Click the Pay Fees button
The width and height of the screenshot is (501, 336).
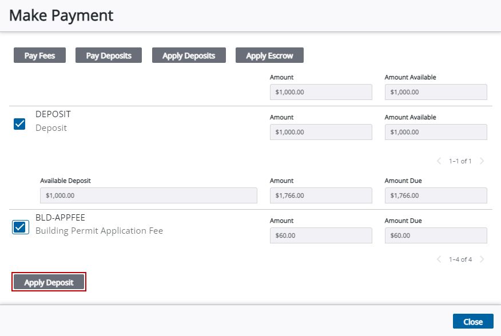[39, 55]
